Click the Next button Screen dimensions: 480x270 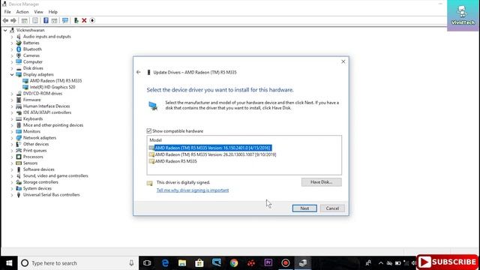point(304,208)
